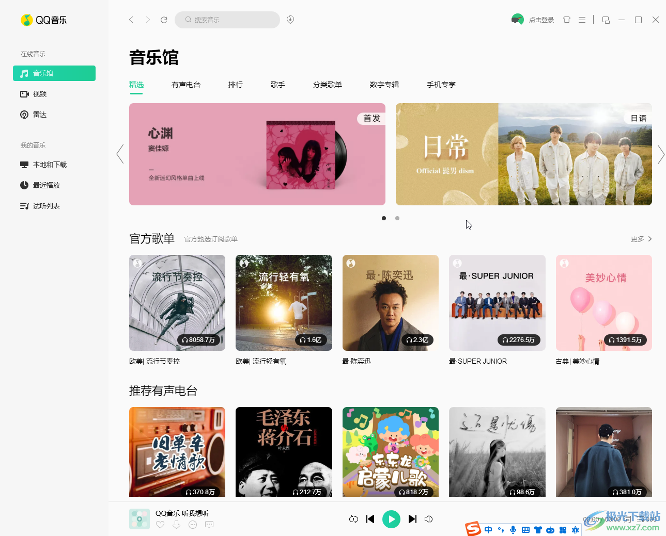Image resolution: width=666 pixels, height=536 pixels.
Task: Switch to mini player mode icon
Action: [x=606, y=20]
